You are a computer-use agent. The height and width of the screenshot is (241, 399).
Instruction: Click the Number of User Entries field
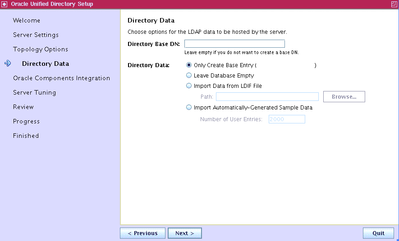pos(287,119)
